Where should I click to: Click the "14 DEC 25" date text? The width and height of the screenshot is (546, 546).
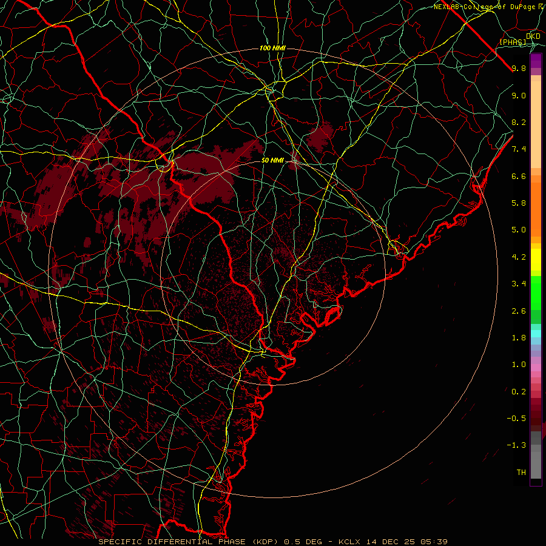point(390,542)
